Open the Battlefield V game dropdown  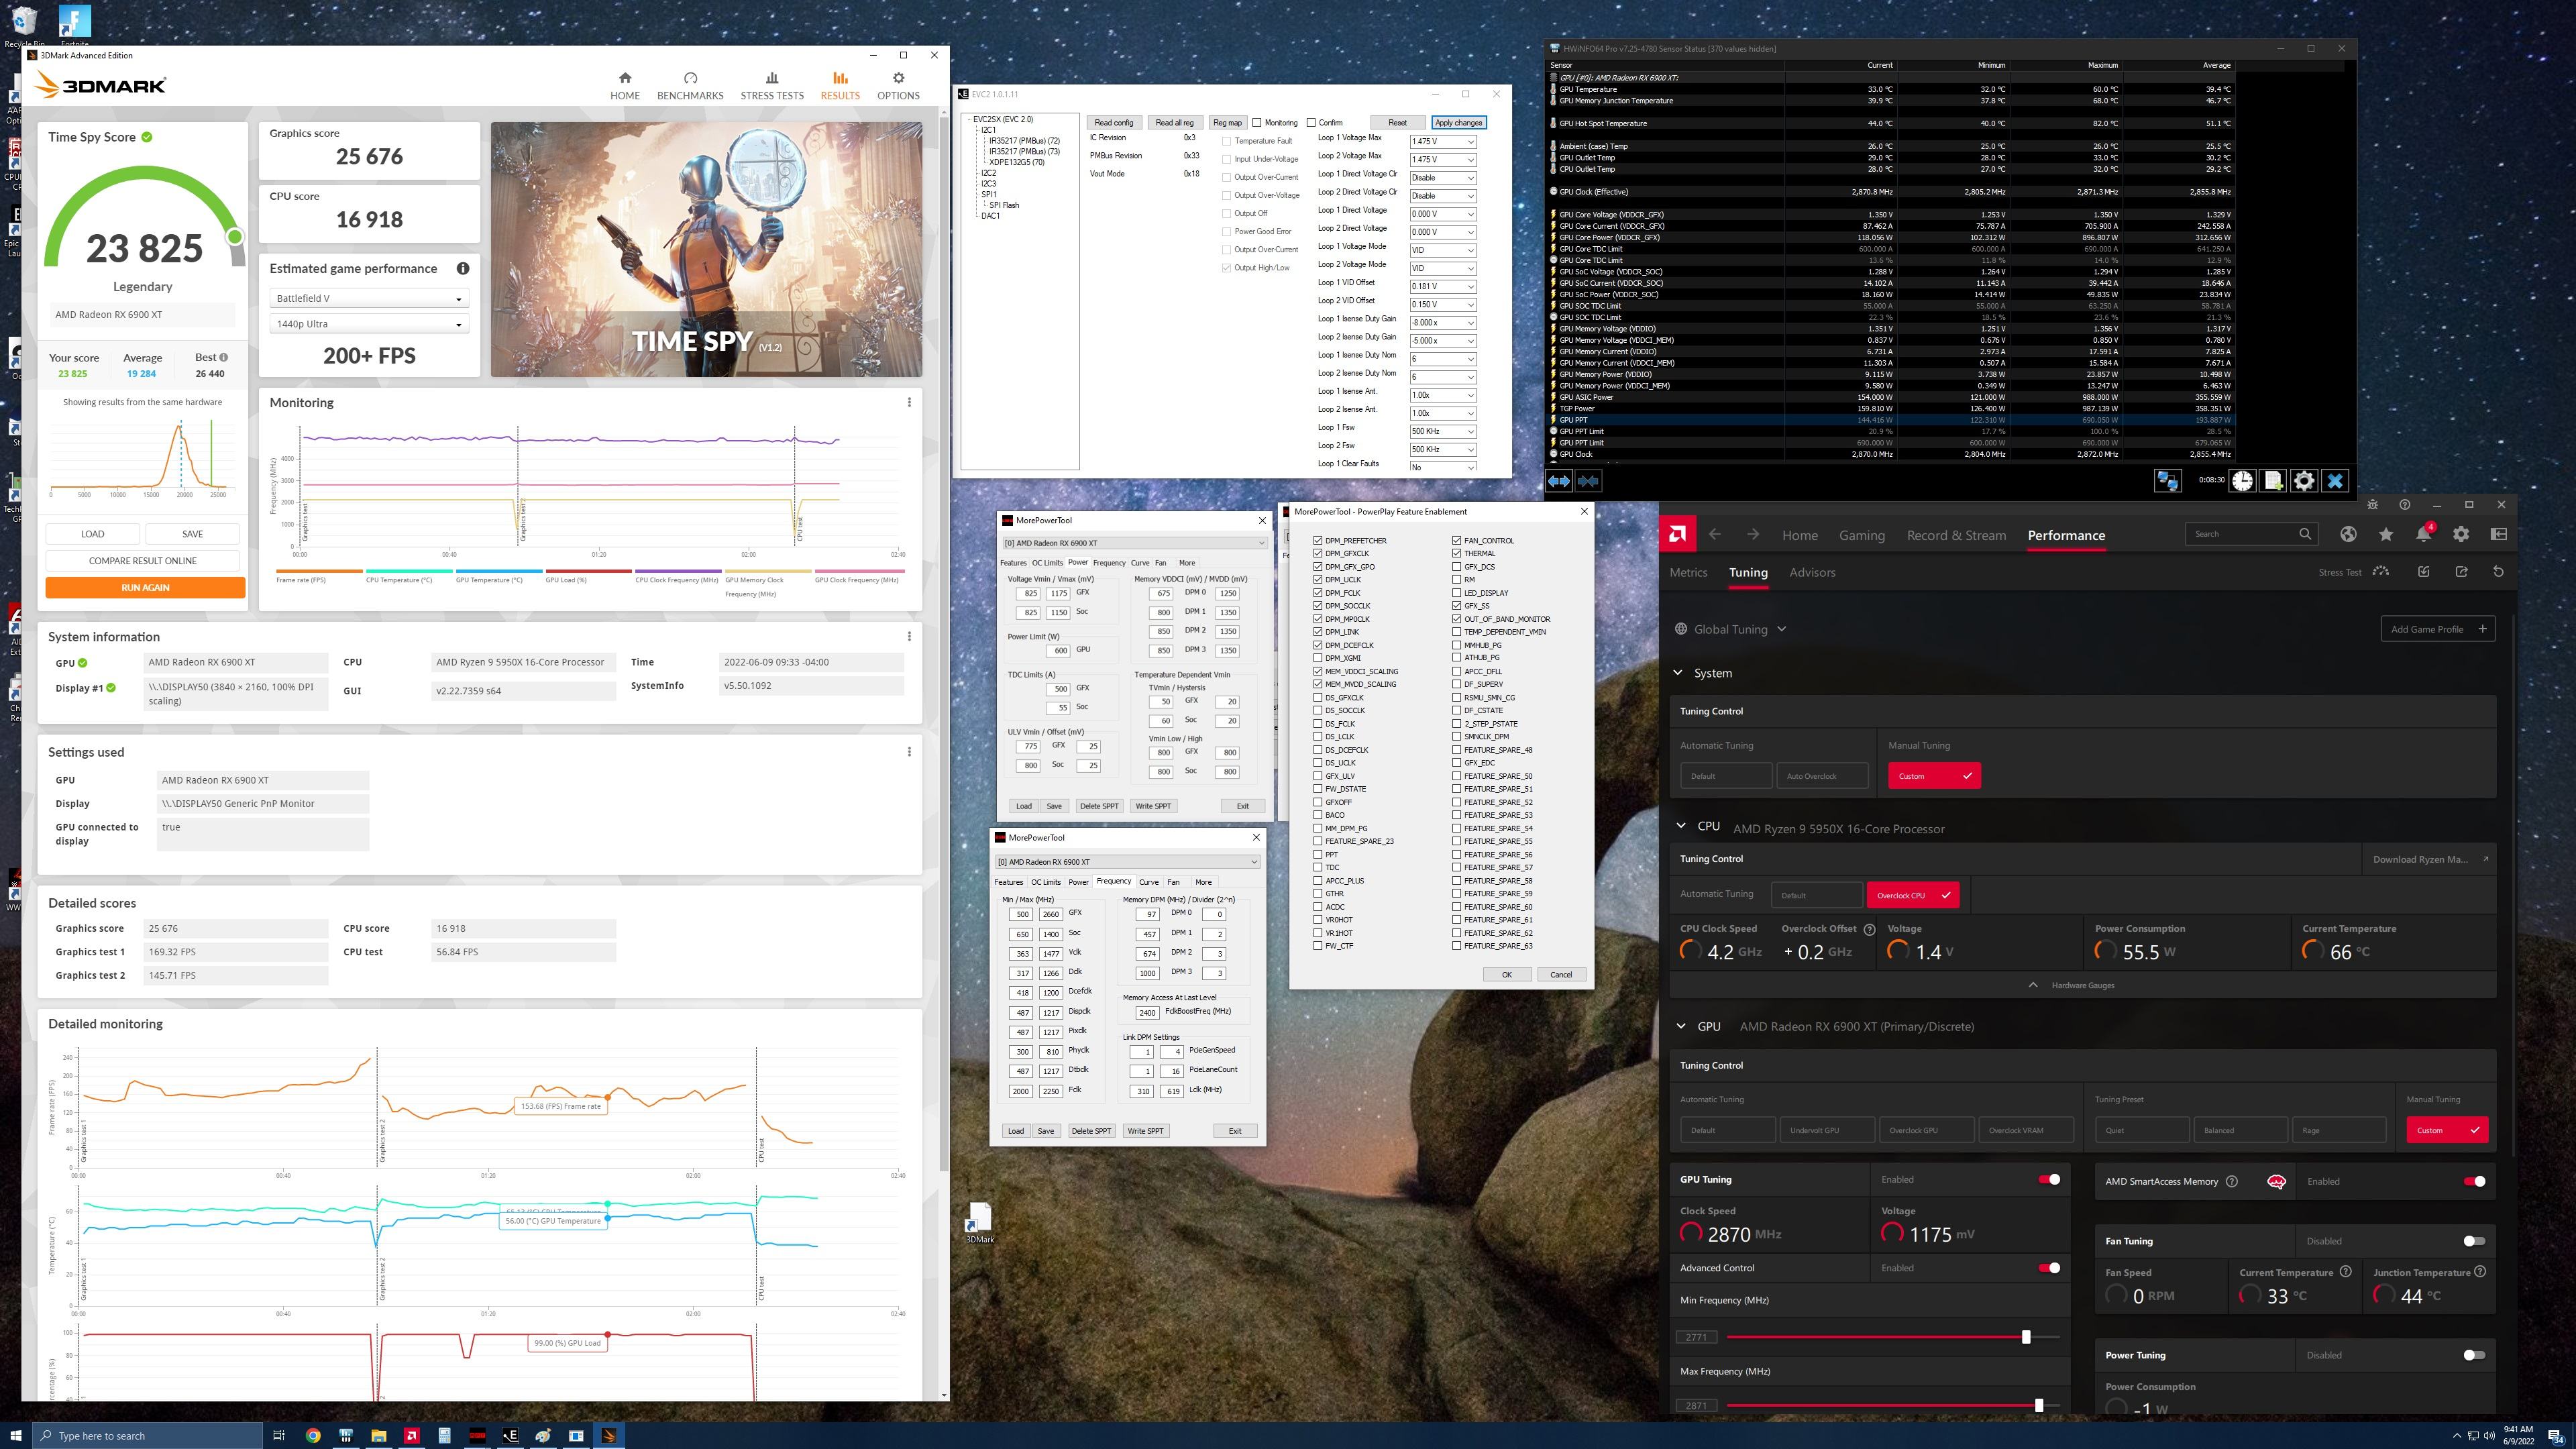click(x=369, y=299)
